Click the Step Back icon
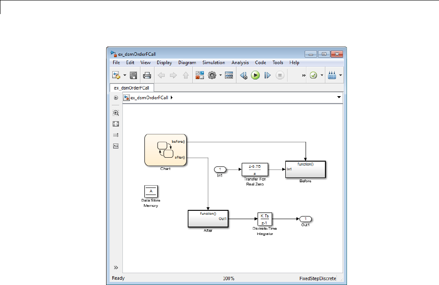Image resolution: width=439 pixels, height=285 pixels. click(x=243, y=76)
